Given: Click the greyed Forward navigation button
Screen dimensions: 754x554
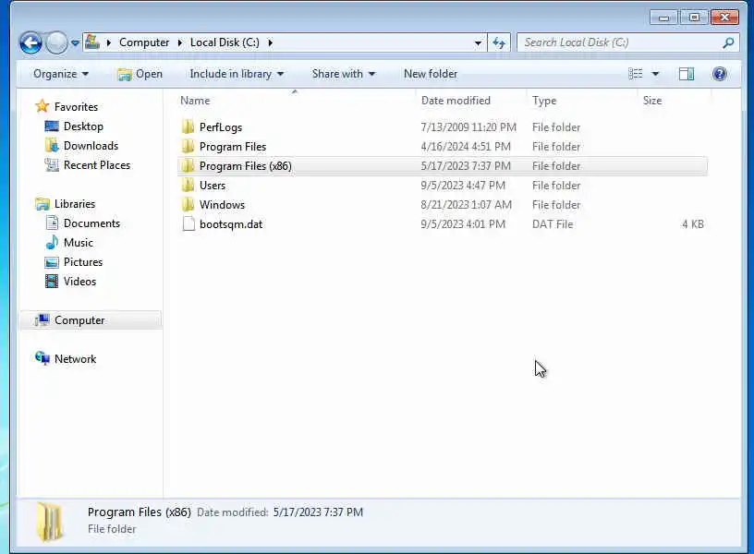Looking at the screenshot, I should [x=56, y=42].
